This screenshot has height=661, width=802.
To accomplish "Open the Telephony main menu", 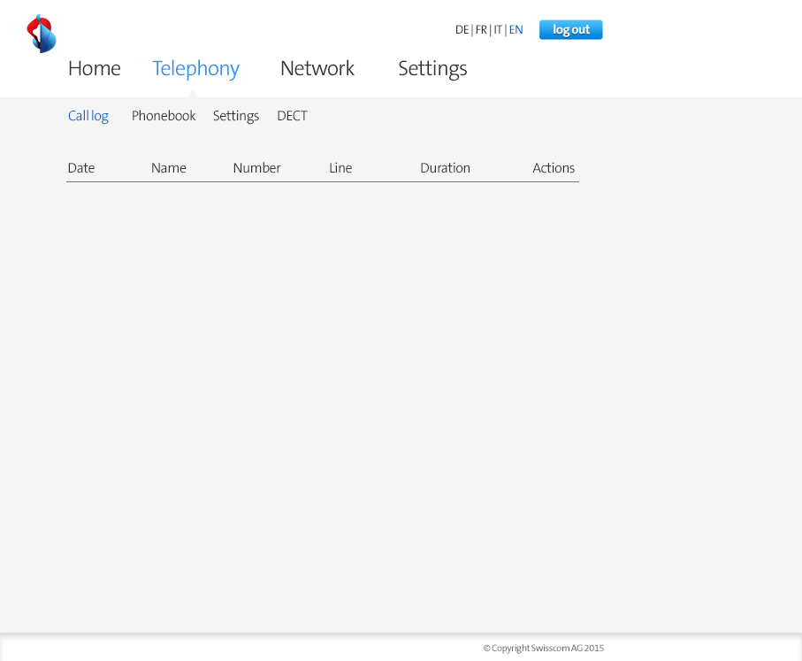I will pos(195,68).
